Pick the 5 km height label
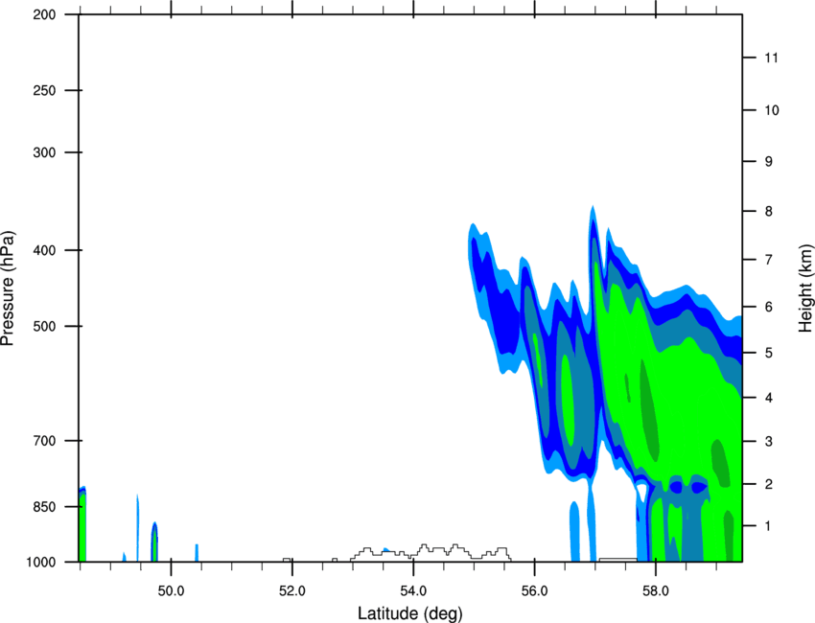 [769, 353]
